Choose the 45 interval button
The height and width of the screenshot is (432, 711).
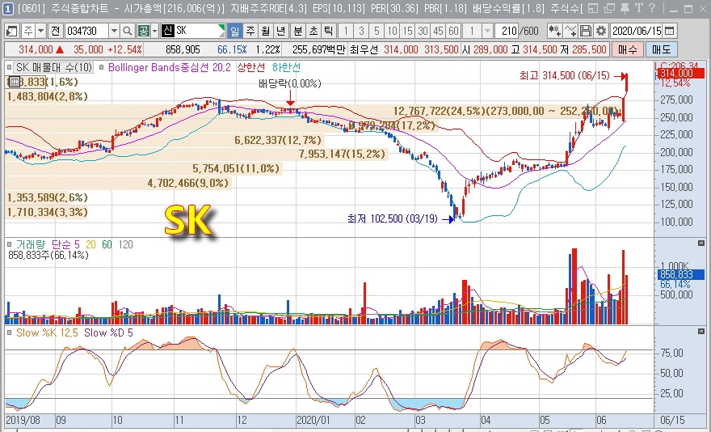pyautogui.click(x=438, y=31)
